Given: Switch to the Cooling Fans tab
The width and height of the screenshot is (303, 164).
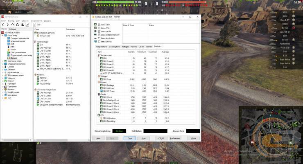Looking at the screenshot, I should pyautogui.click(x=114, y=47).
